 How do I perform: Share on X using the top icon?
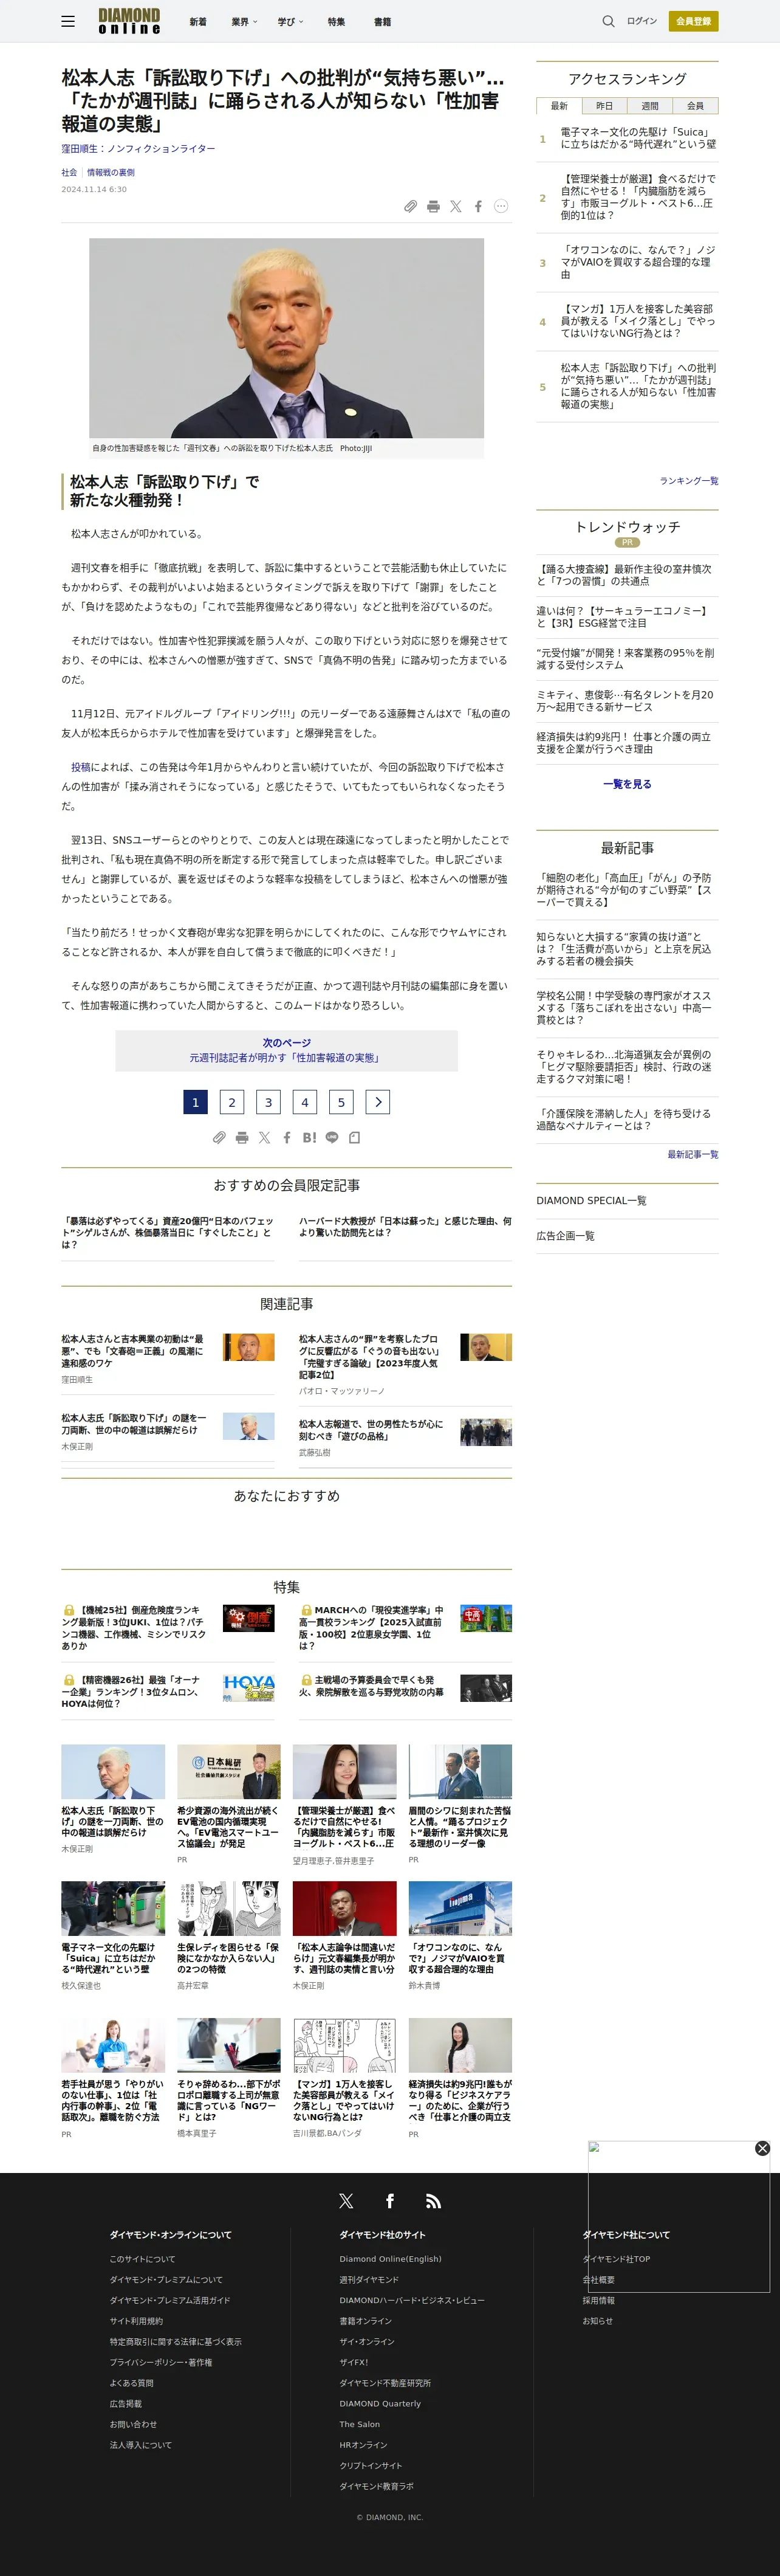pyautogui.click(x=456, y=206)
